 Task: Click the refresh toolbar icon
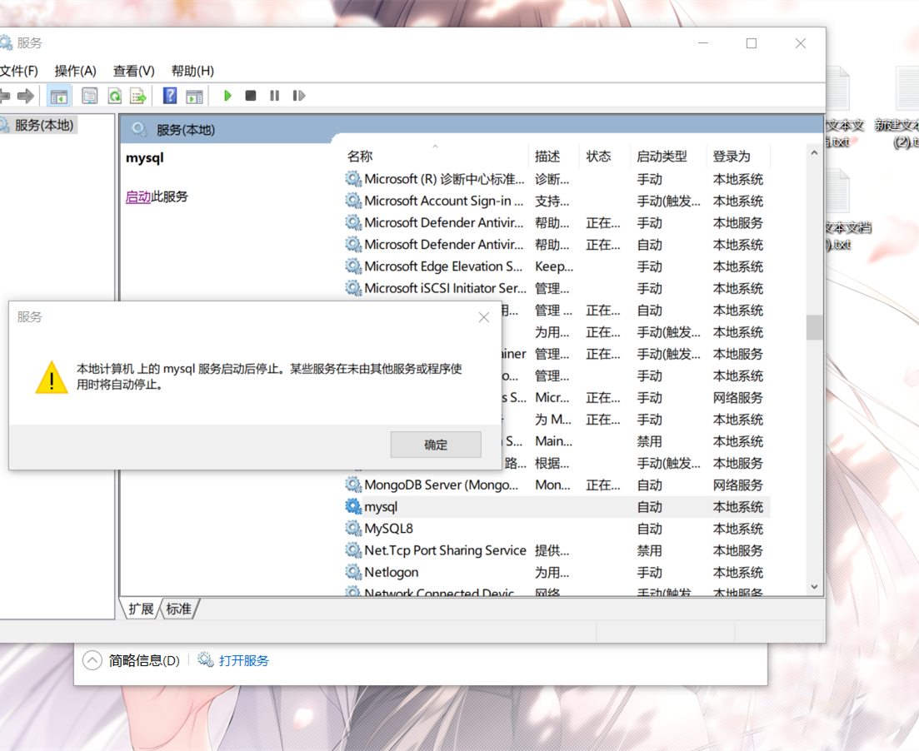click(x=115, y=96)
